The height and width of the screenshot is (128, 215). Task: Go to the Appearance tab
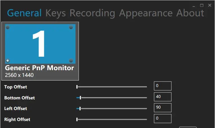click(x=146, y=13)
